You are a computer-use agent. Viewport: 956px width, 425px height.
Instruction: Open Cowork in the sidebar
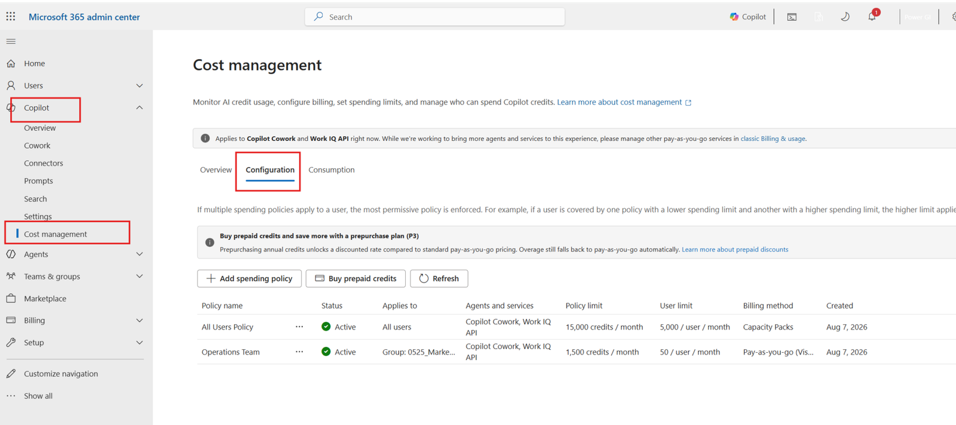37,146
